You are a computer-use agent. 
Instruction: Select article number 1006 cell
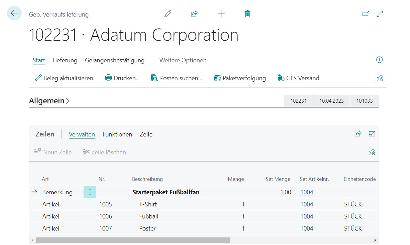105,216
